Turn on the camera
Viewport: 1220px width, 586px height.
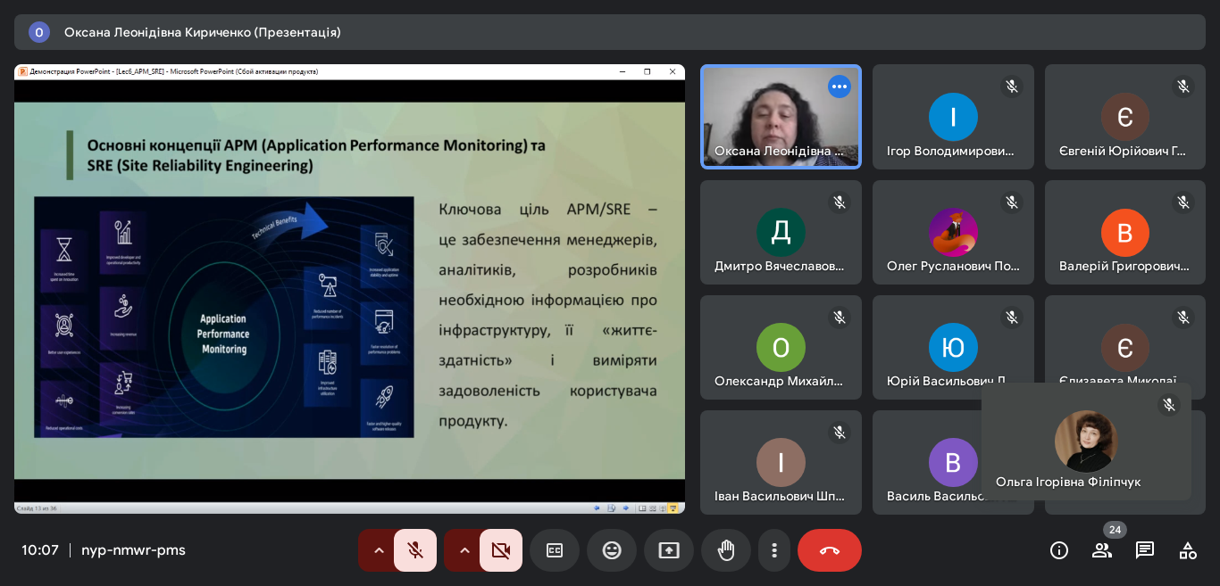[x=501, y=550]
